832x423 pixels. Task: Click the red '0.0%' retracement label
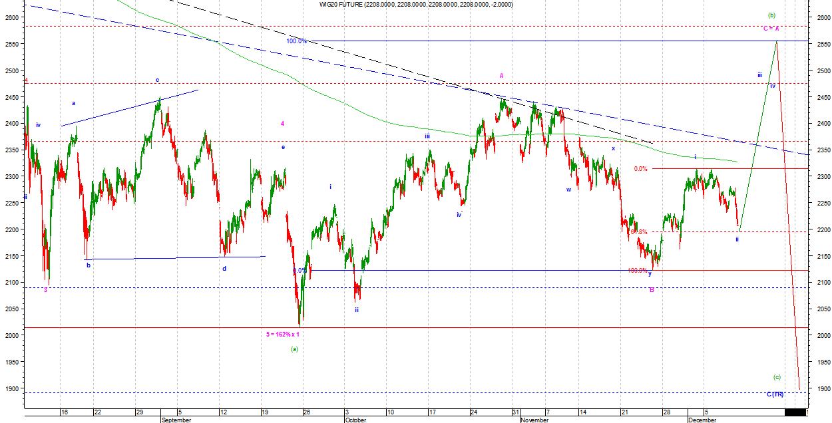pos(640,169)
